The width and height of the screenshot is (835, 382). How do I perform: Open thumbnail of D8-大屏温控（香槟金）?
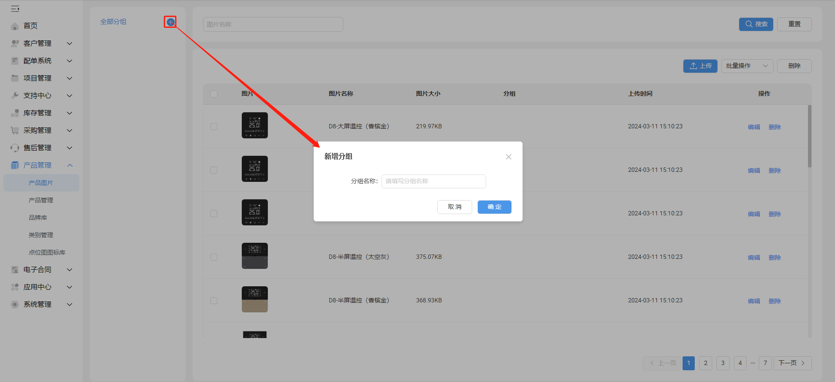click(255, 125)
